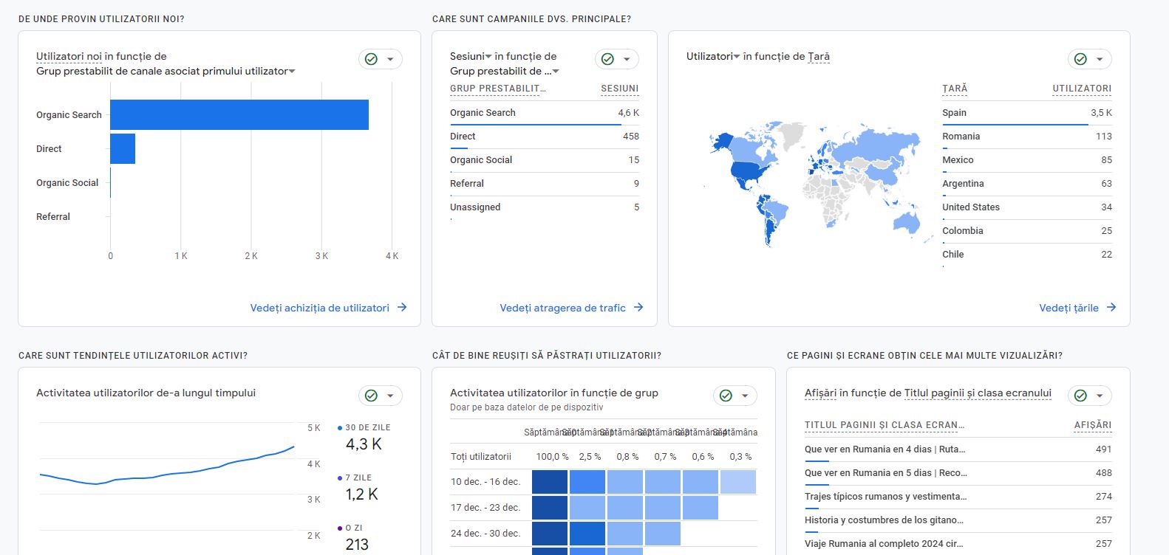Click Organic Search row in sessions table
Viewport: 1169px width, 555px height.
pos(545,113)
